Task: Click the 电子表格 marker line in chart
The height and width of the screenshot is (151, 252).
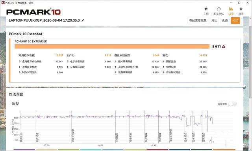Action: pyautogui.click(x=129, y=127)
